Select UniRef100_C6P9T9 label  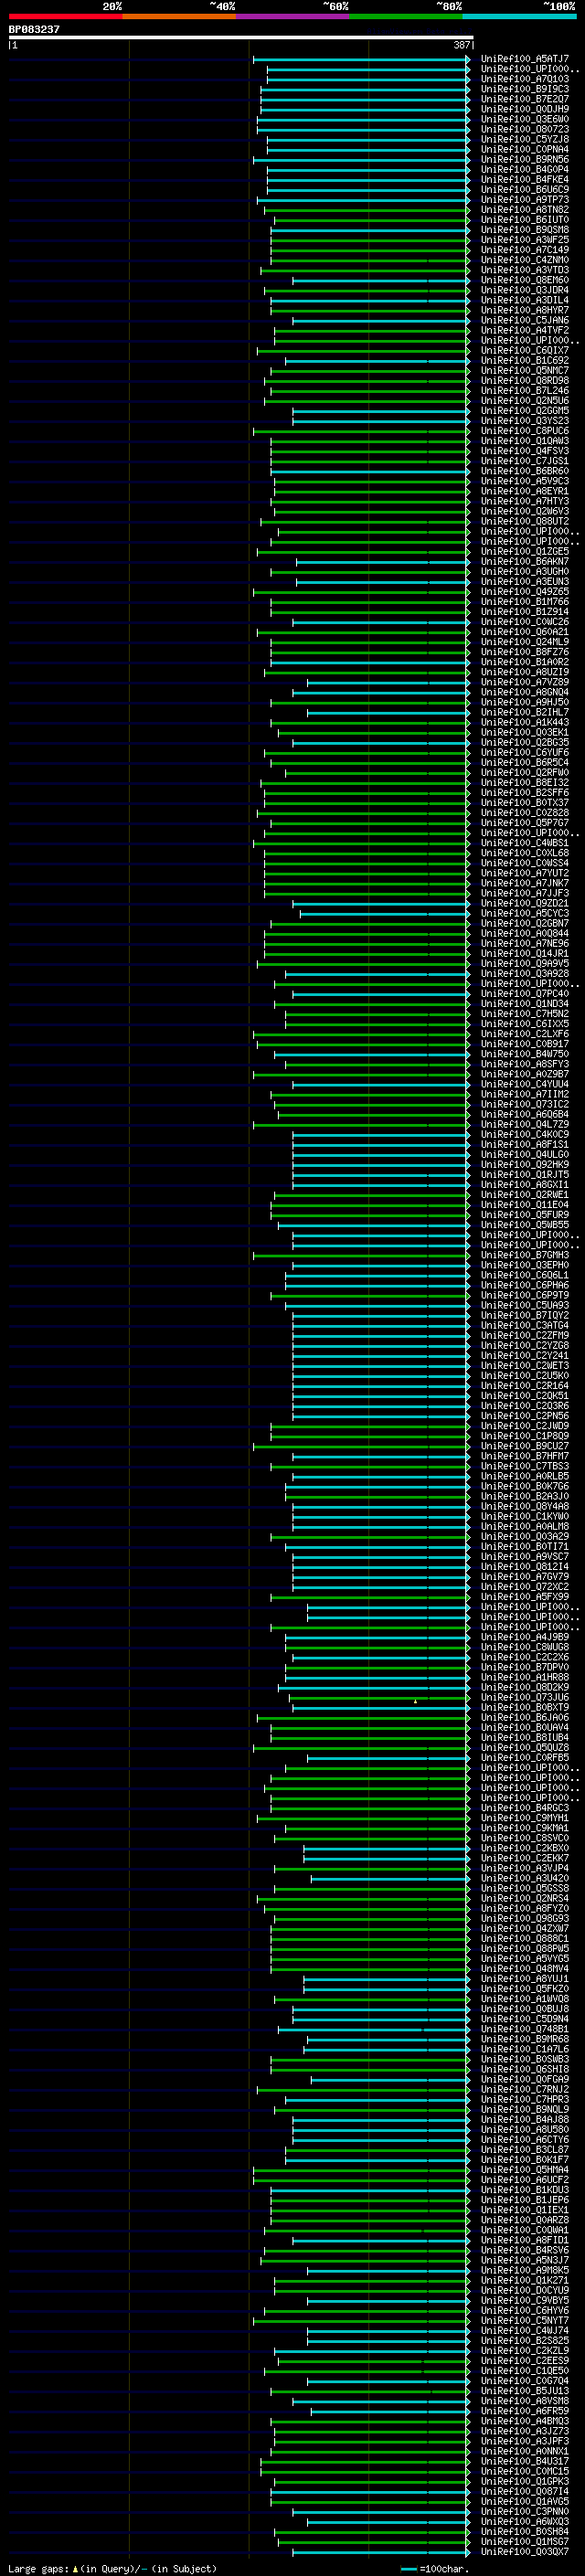click(x=525, y=1295)
